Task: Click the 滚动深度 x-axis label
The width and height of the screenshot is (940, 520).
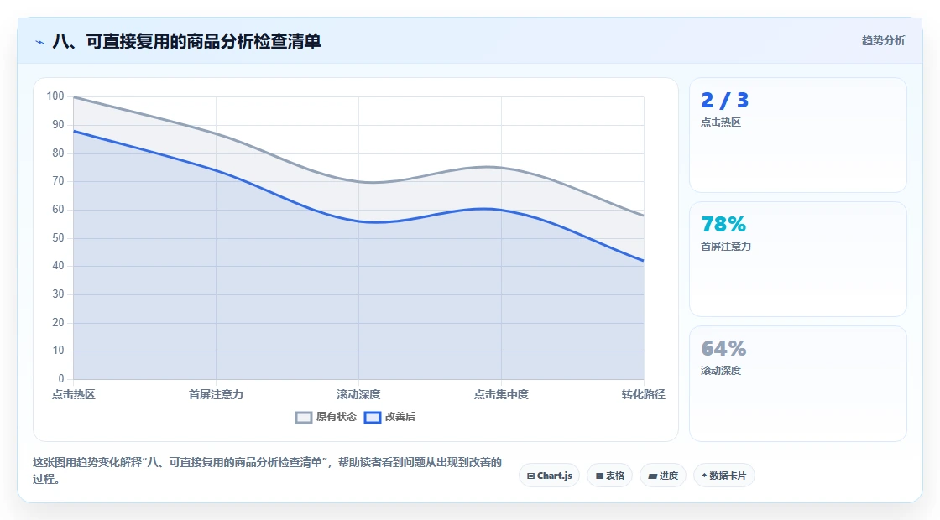Action: tap(358, 394)
